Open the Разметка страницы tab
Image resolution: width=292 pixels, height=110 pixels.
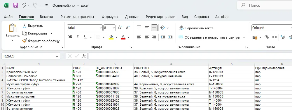pos(77,17)
